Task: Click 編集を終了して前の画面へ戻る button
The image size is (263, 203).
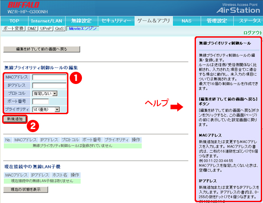Action: click(x=42, y=49)
